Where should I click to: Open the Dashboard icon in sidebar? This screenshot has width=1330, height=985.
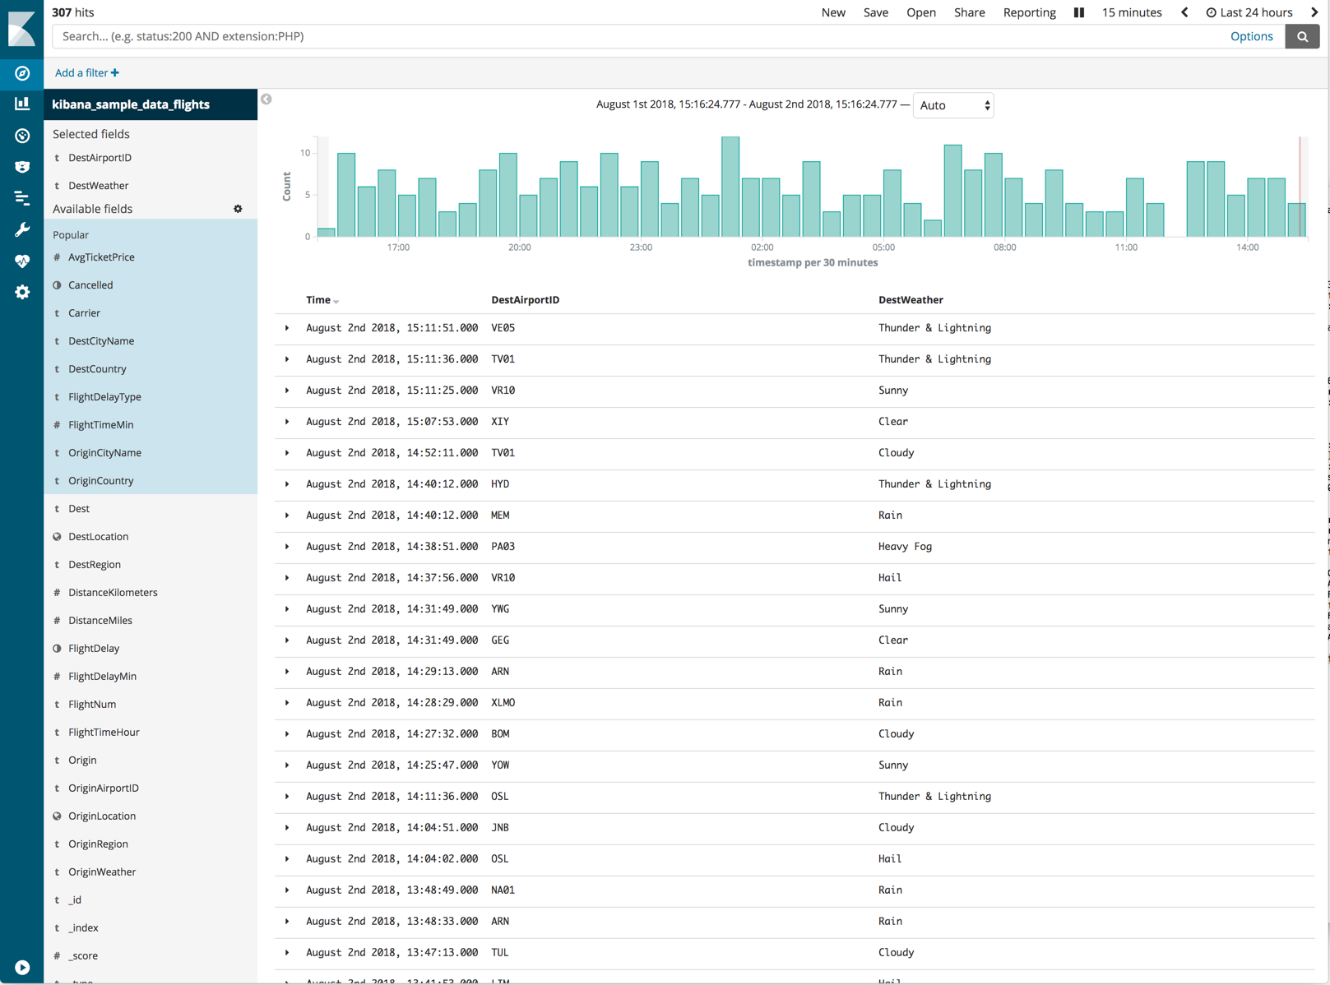click(x=22, y=136)
